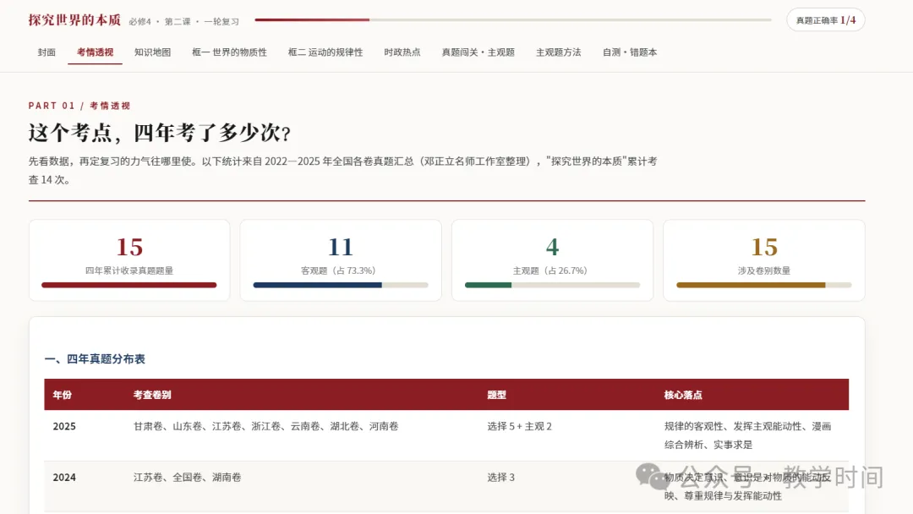Click the 江苏卷、全国卷、湖南卷 cell
The image size is (913, 514).
[x=187, y=478]
